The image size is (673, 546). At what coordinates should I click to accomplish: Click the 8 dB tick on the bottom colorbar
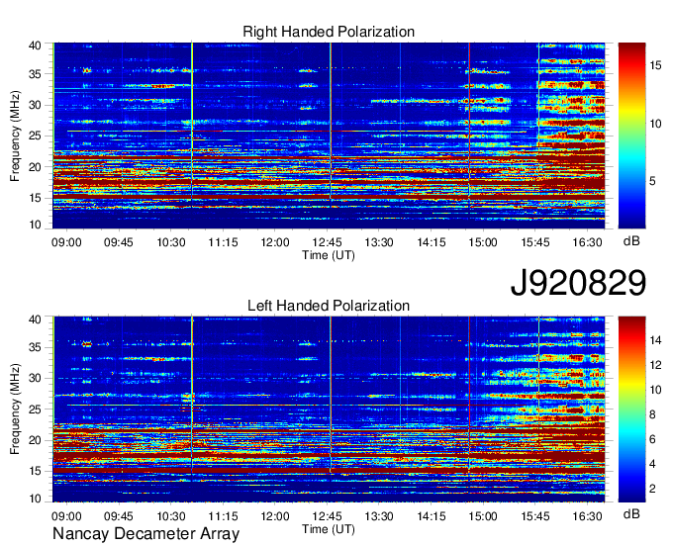point(652,414)
